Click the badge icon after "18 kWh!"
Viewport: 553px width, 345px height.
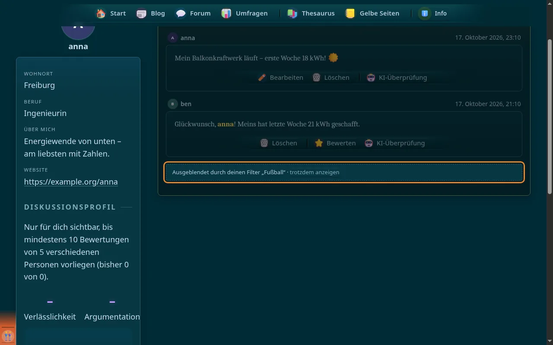(x=333, y=58)
